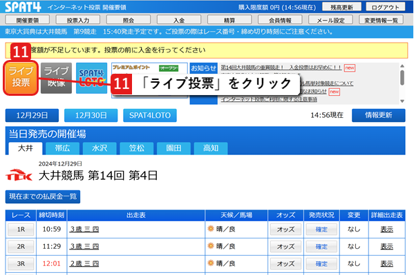The width and height of the screenshot is (414, 275).
Task: Click news panel scroll down arrow
Action: click(402, 101)
